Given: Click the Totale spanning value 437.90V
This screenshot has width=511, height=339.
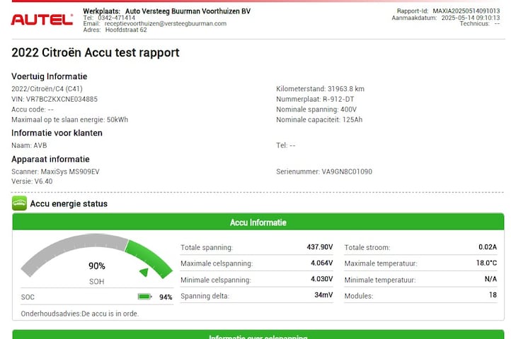Looking at the screenshot, I should pos(320,247).
